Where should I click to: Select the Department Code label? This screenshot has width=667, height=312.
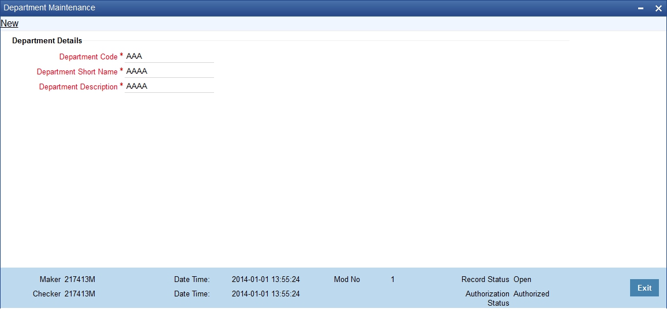(x=88, y=57)
